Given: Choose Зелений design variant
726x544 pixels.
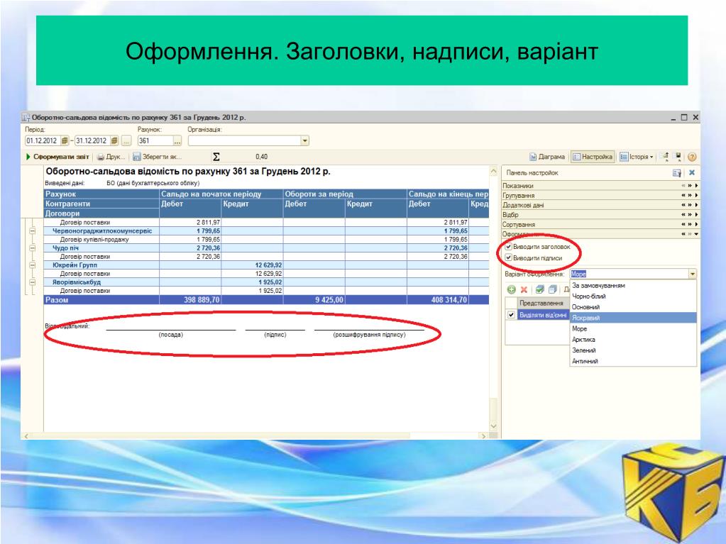Looking at the screenshot, I should [x=633, y=350].
